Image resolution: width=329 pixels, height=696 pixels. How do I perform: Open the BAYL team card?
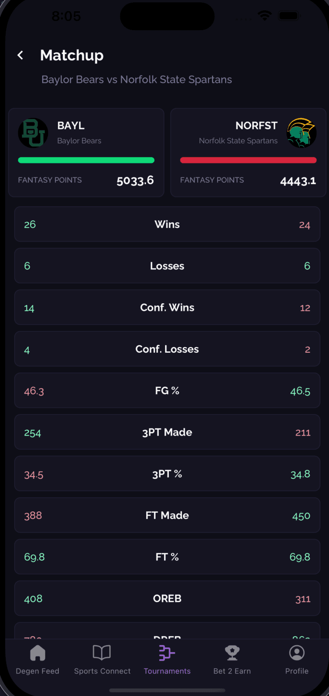tap(86, 153)
